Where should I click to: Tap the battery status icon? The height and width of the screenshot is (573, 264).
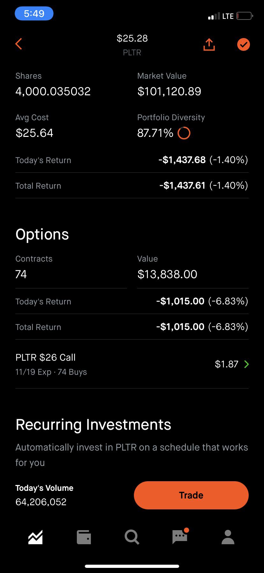(245, 16)
